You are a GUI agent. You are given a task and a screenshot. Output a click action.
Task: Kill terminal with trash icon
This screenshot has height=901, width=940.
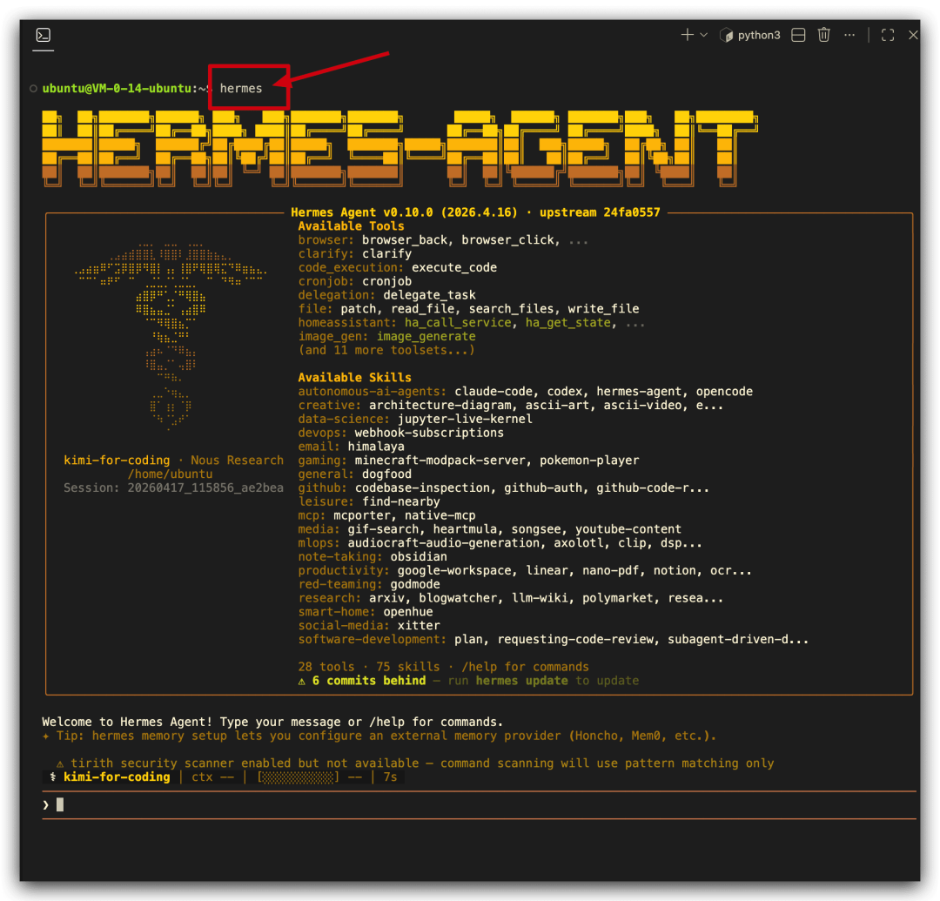point(823,35)
